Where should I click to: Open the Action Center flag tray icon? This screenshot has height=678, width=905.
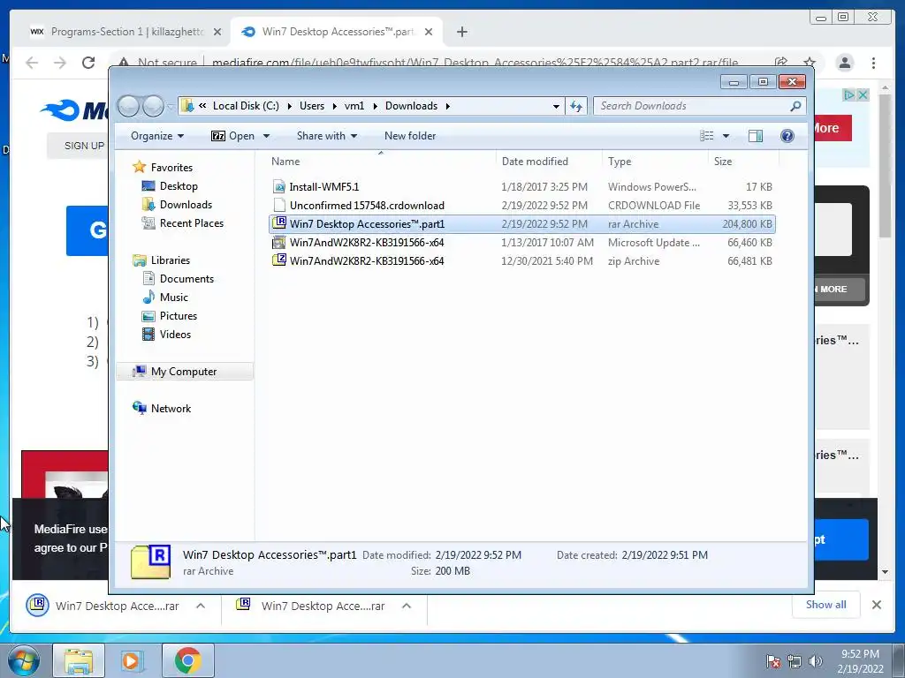pos(772,661)
